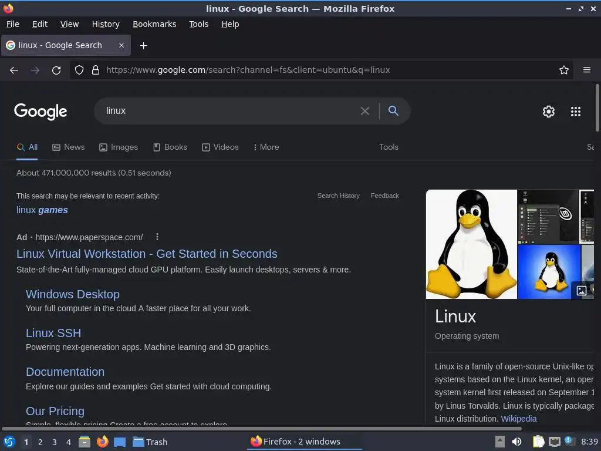The width and height of the screenshot is (601, 451).
Task: Click the Google logo
Action: pyautogui.click(x=40, y=111)
